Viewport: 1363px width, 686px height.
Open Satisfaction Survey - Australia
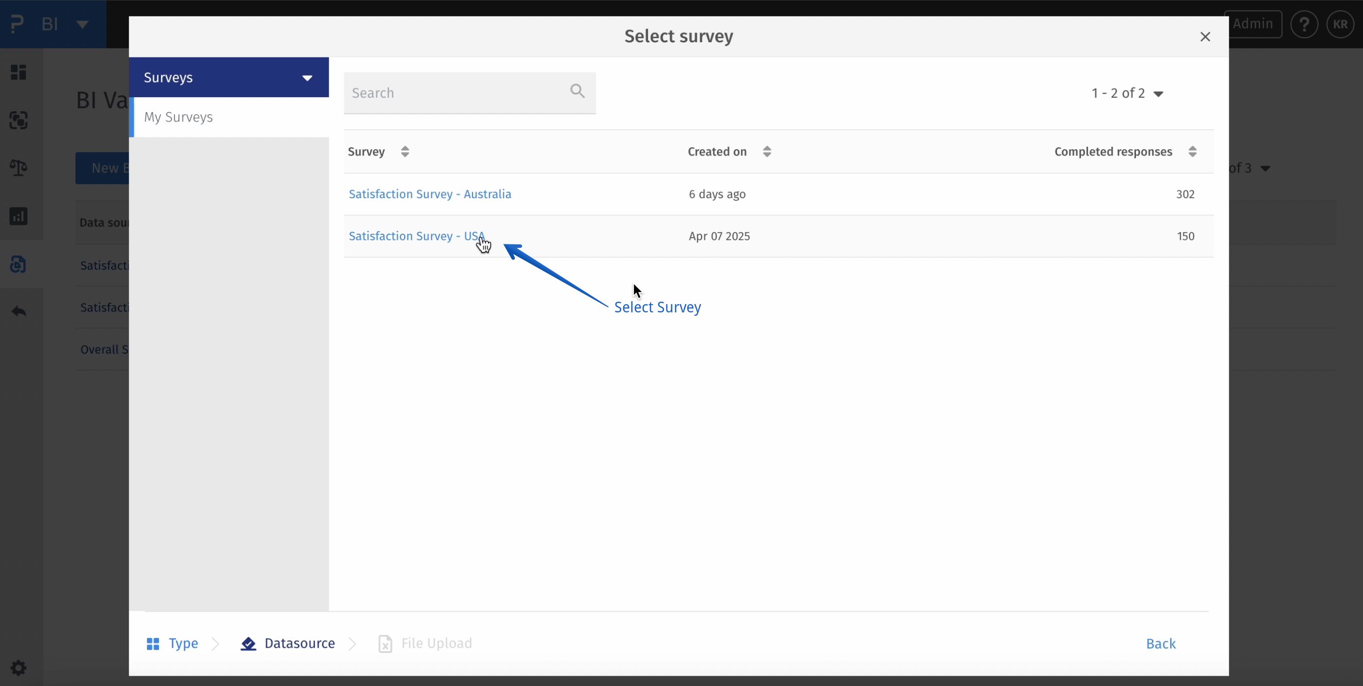coord(430,194)
